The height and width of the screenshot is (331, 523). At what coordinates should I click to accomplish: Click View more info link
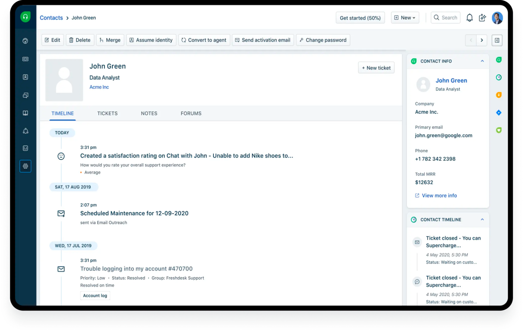click(x=439, y=195)
